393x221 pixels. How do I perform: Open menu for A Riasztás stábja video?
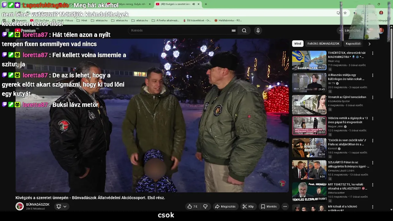tap(373, 75)
